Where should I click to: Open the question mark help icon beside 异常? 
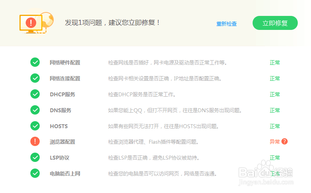pyautogui.click(x=285, y=141)
